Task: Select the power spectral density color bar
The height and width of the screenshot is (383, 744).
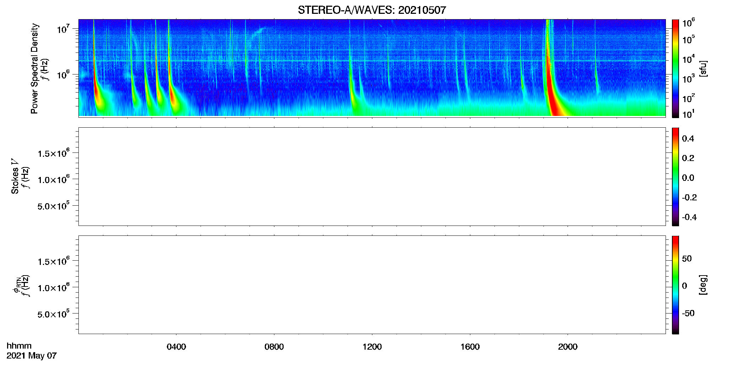Action: [675, 68]
